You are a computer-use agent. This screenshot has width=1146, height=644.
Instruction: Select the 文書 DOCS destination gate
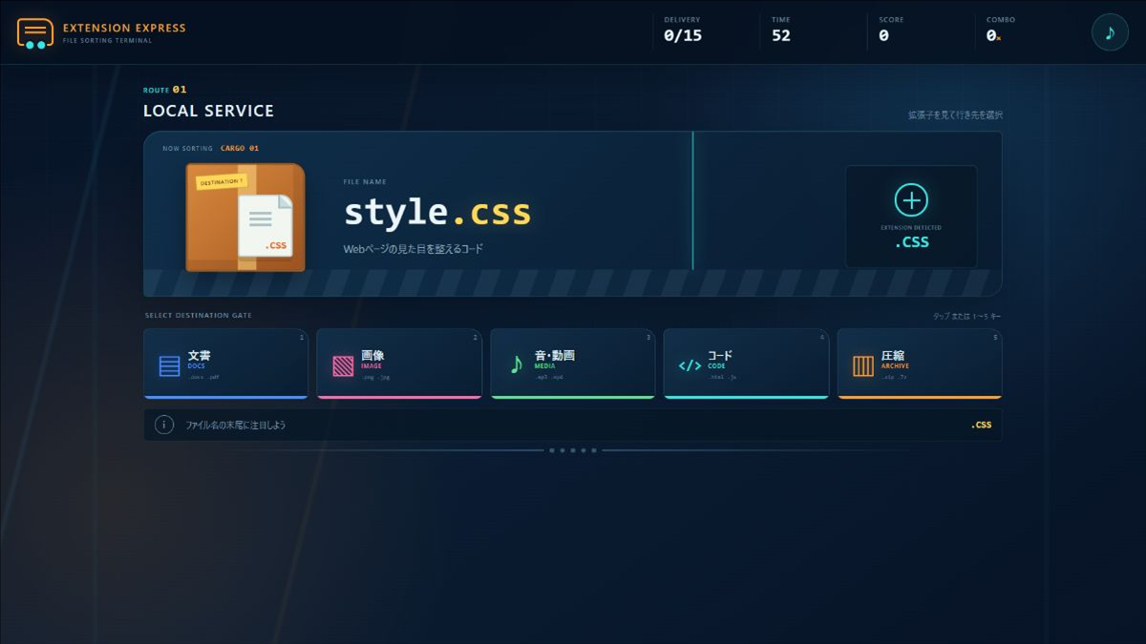225,364
